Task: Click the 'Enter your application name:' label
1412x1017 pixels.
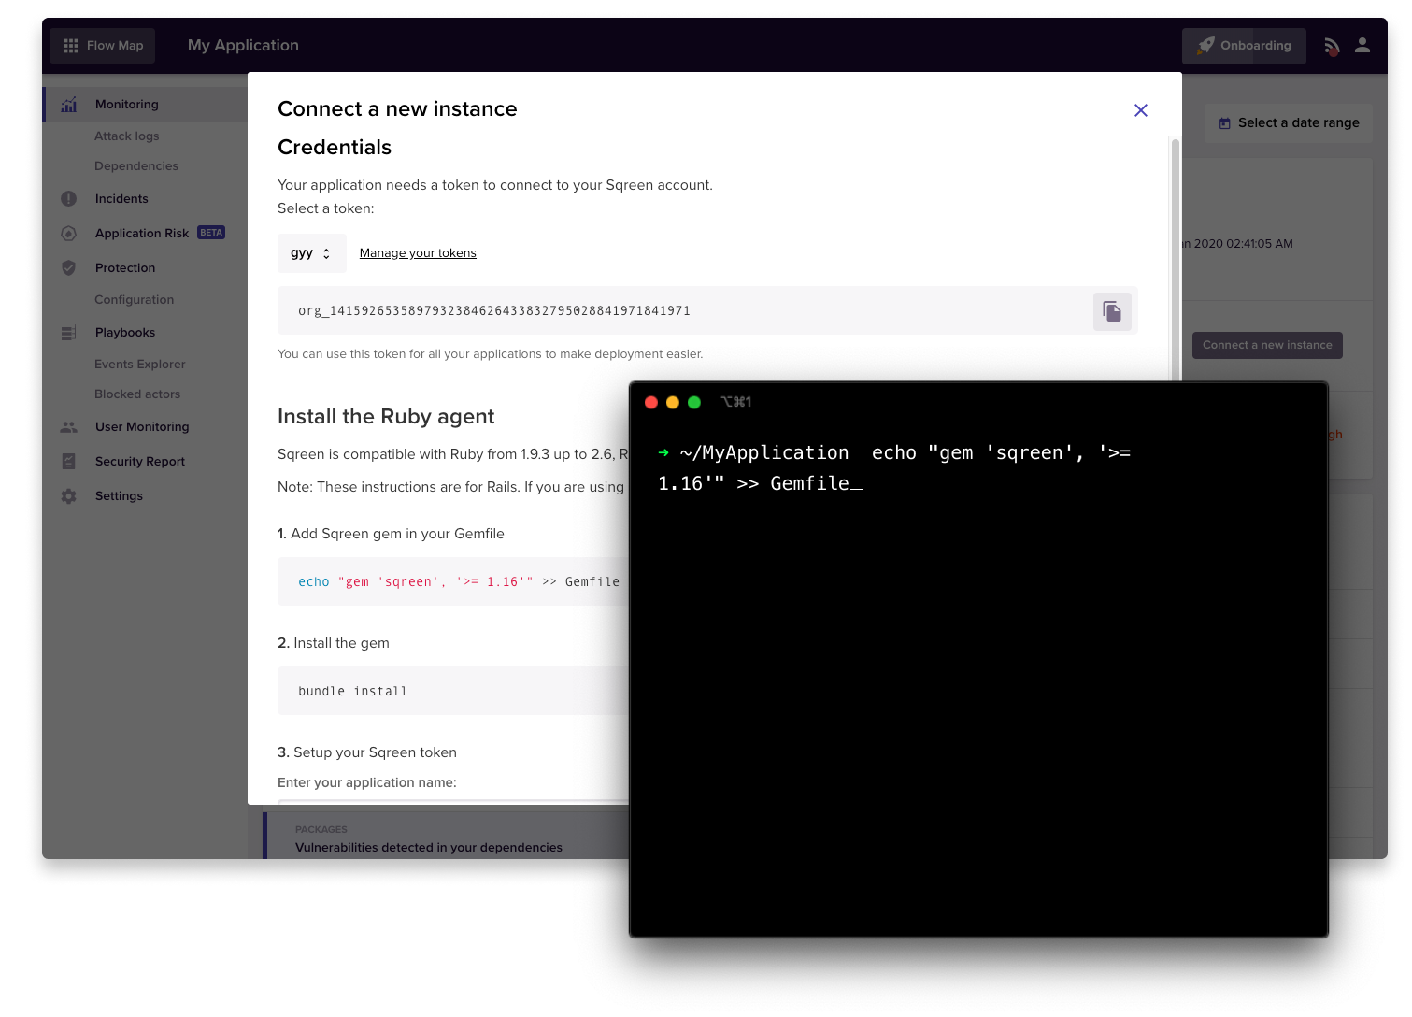Action: coord(367,783)
